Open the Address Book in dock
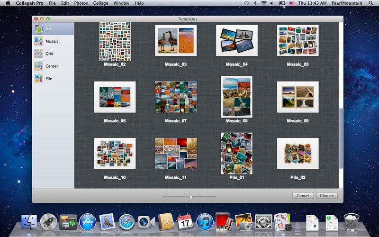Screen dimensions: 379x237 coord(166,221)
